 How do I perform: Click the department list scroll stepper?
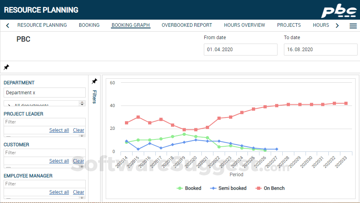point(82,103)
